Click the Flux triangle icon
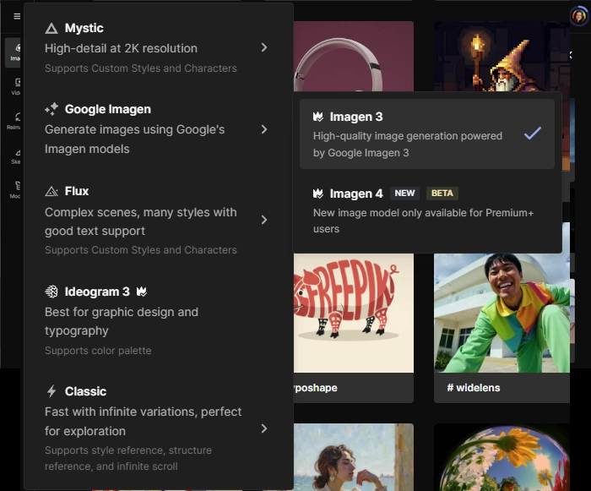Screen dimensions: 591x491 pos(52,191)
